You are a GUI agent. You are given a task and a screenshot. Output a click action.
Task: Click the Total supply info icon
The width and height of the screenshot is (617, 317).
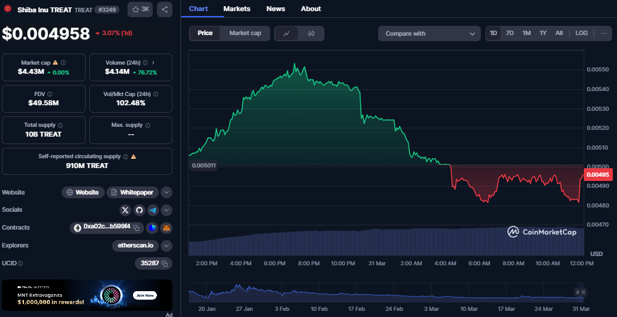coord(60,125)
